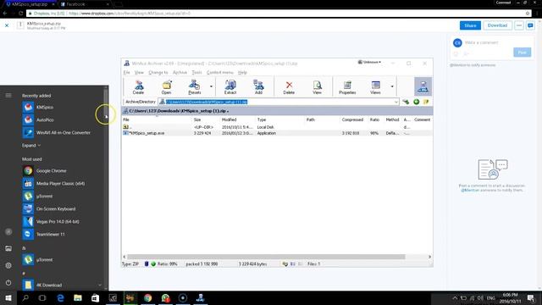Open the Unknown dropdown in the WinAce title bar

[x=369, y=62]
